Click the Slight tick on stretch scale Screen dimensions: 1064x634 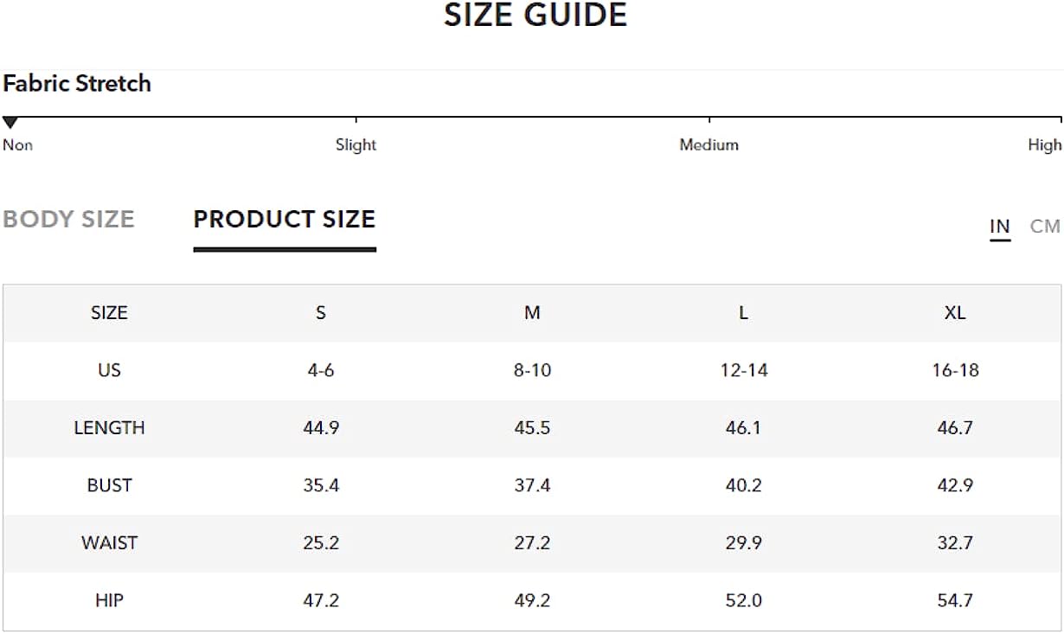[x=356, y=122]
